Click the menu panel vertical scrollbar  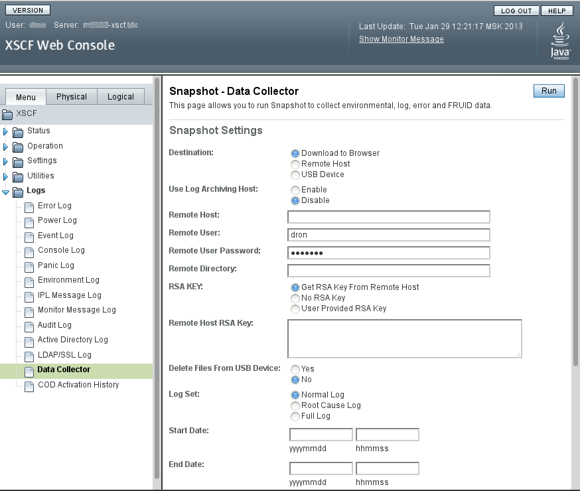point(157,278)
